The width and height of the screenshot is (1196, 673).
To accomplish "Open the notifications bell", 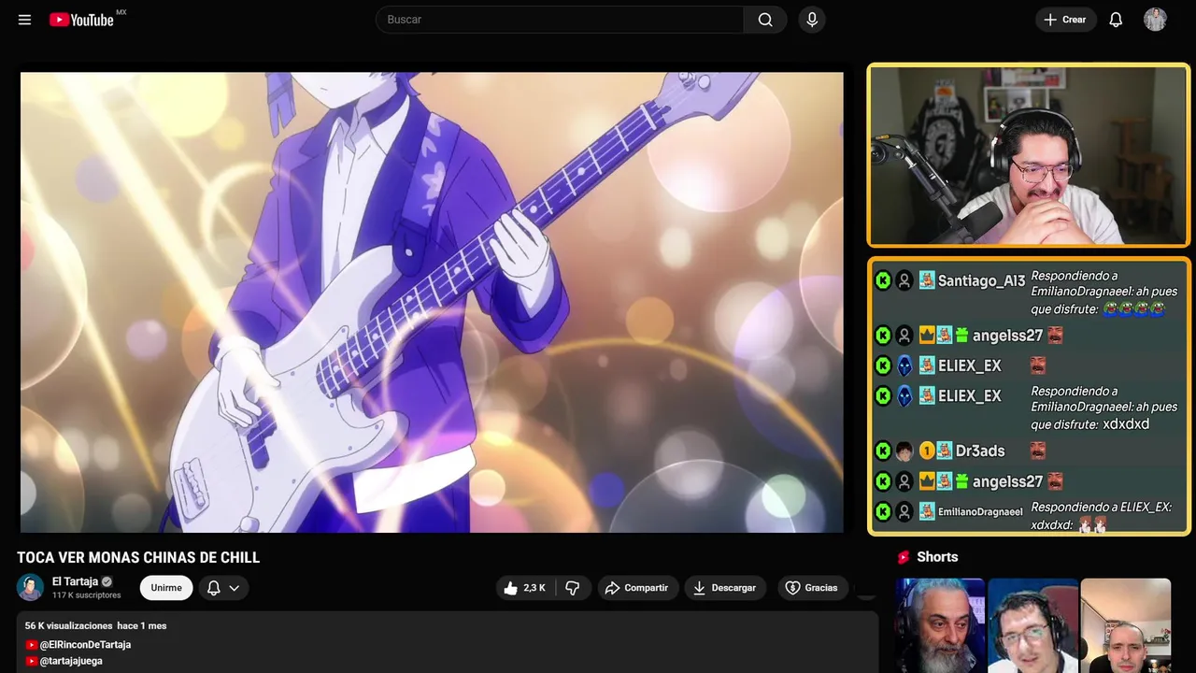I will pyautogui.click(x=1116, y=20).
